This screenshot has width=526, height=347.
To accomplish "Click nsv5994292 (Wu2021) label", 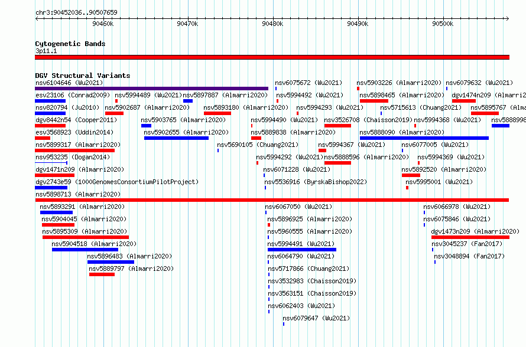I will click(290, 157).
